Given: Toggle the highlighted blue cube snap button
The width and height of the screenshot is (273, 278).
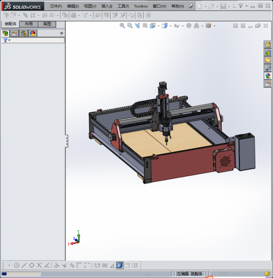Looking at the screenshot, I should pyautogui.click(x=120, y=265).
